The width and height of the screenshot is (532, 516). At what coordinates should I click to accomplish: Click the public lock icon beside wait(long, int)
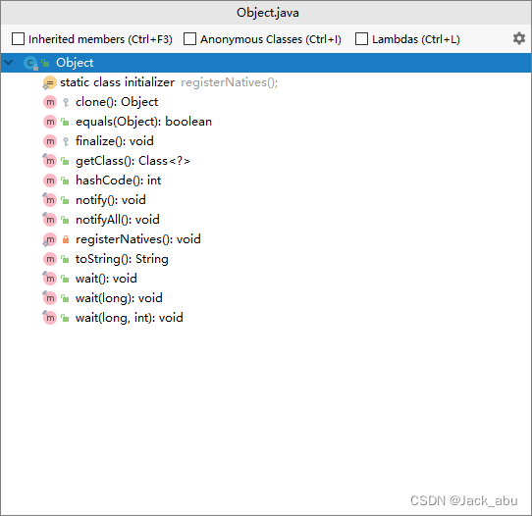65,318
